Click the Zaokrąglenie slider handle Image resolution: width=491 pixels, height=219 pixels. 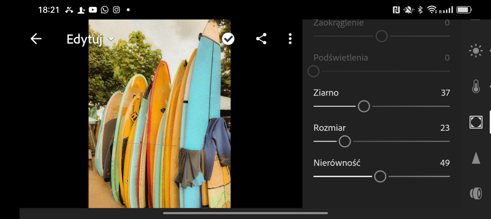382,36
